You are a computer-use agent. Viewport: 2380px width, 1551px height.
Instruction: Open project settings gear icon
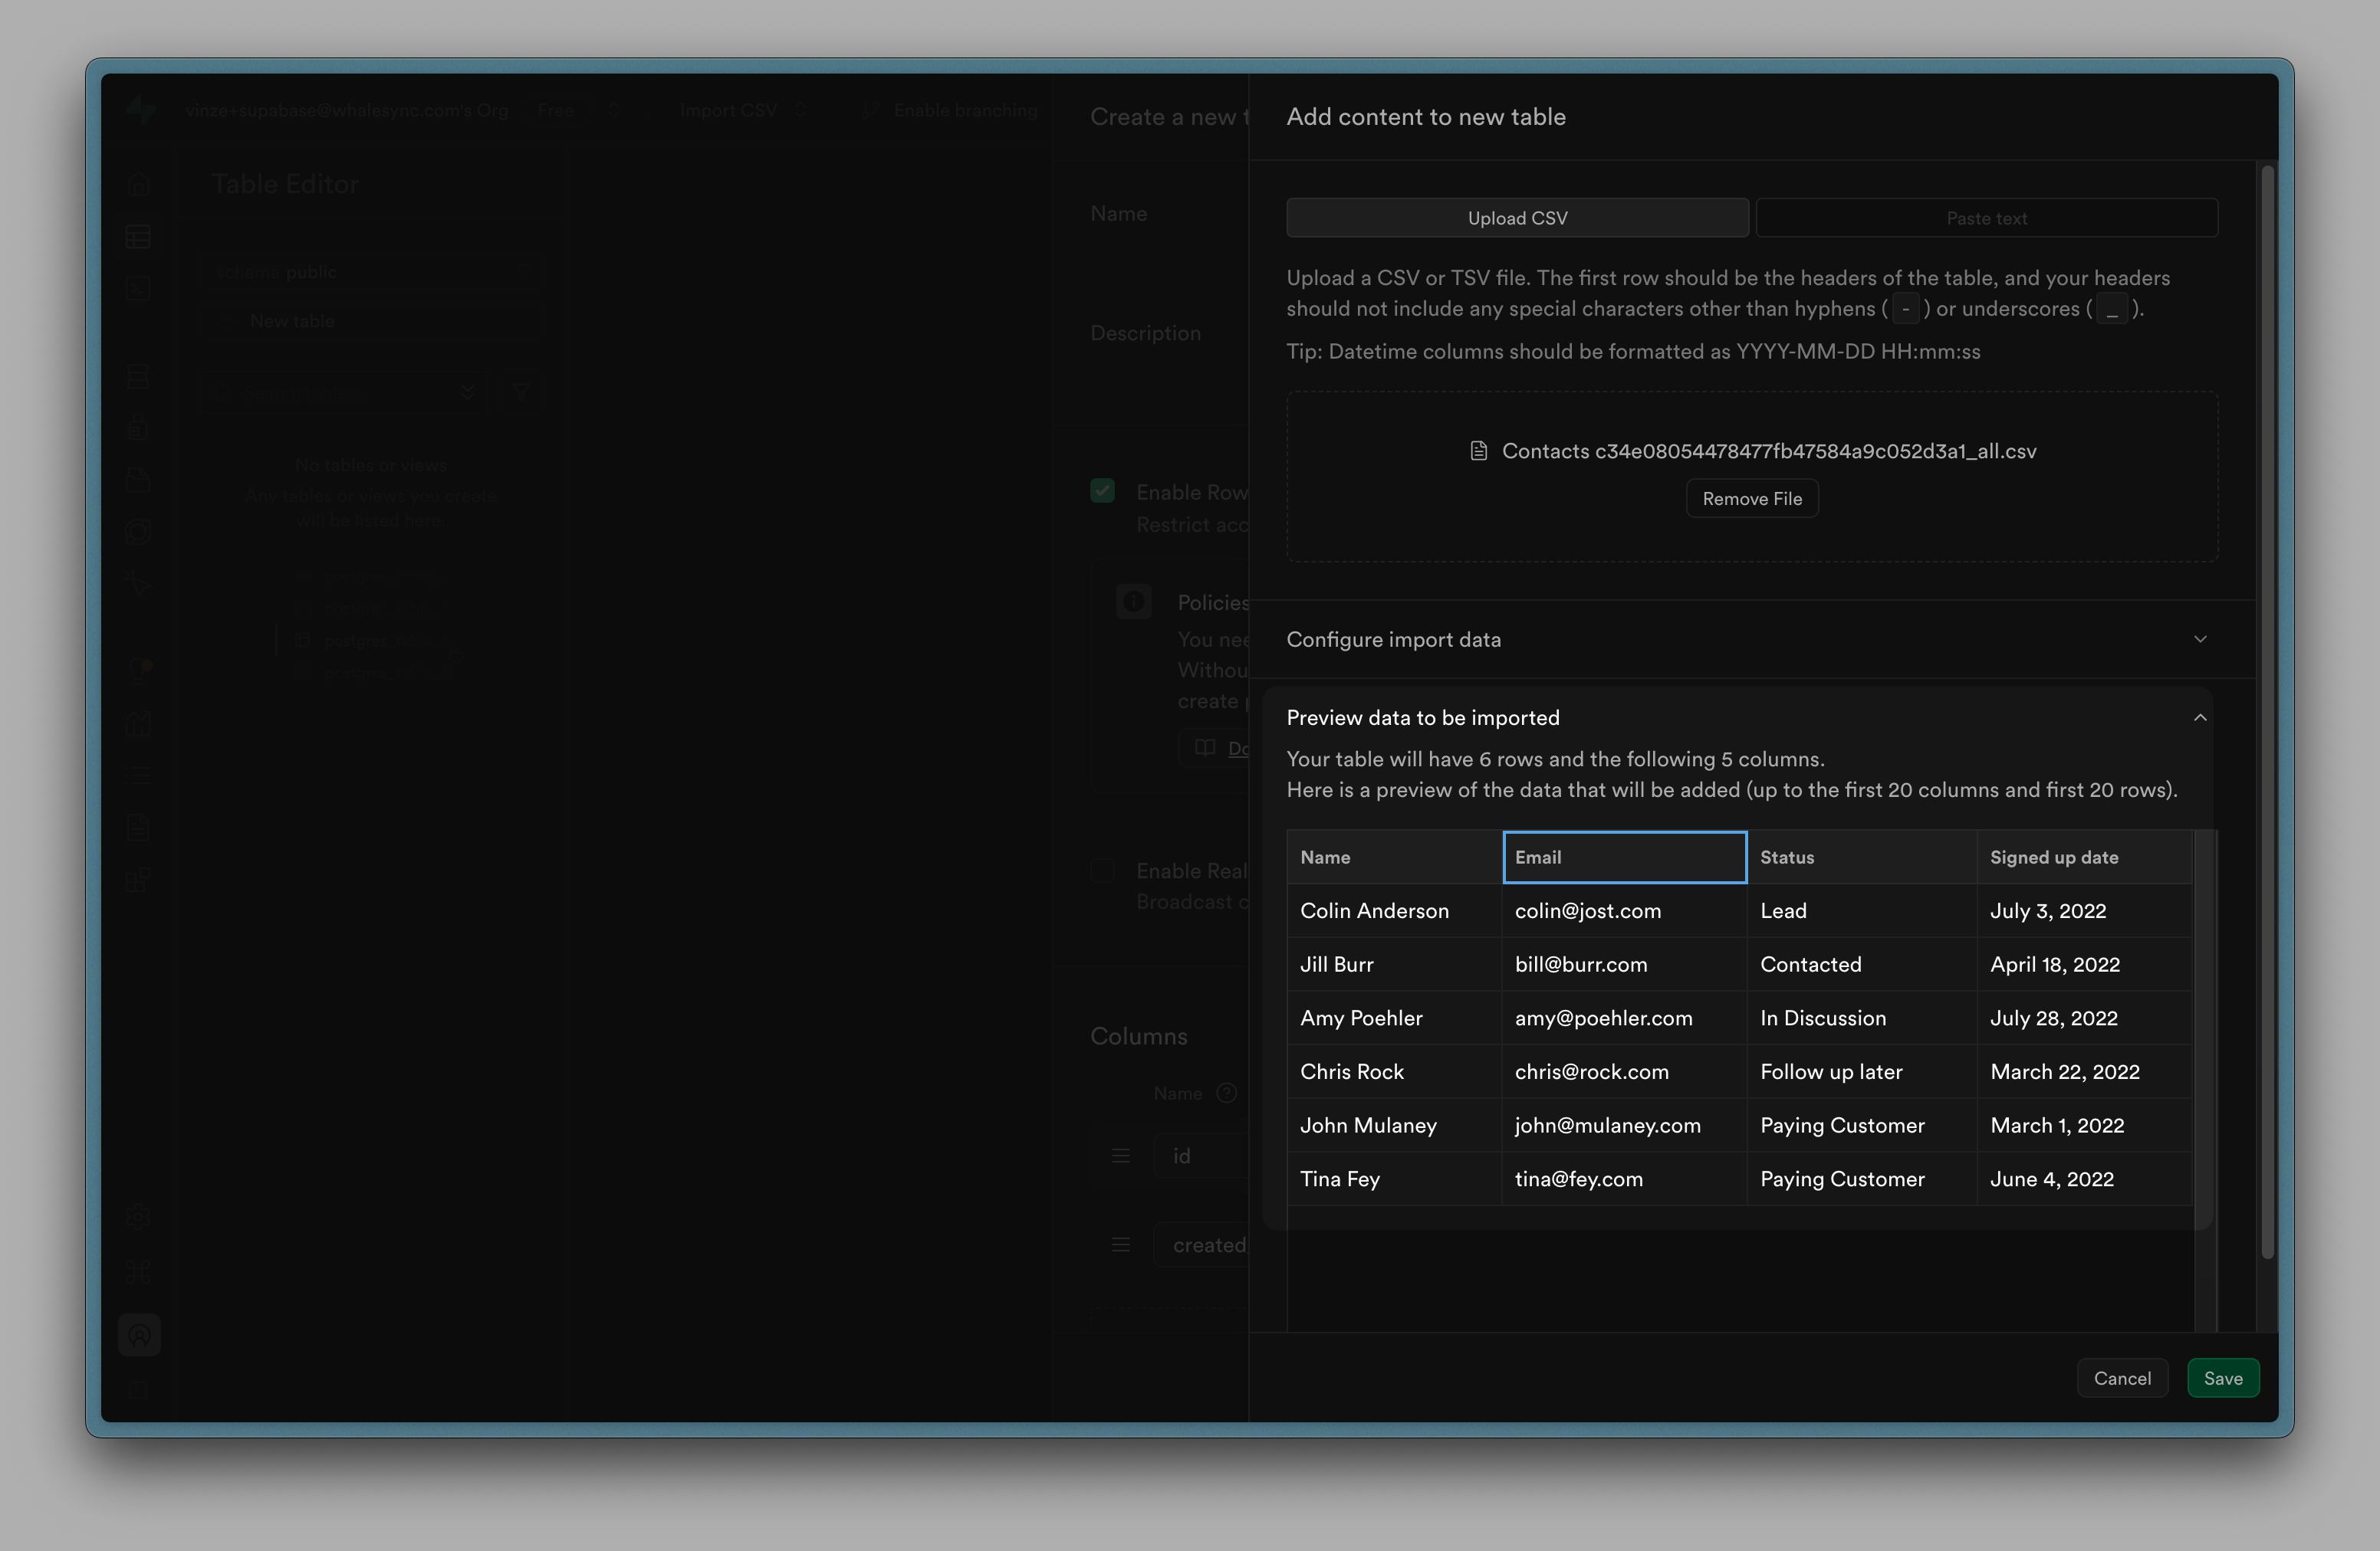coord(138,1216)
